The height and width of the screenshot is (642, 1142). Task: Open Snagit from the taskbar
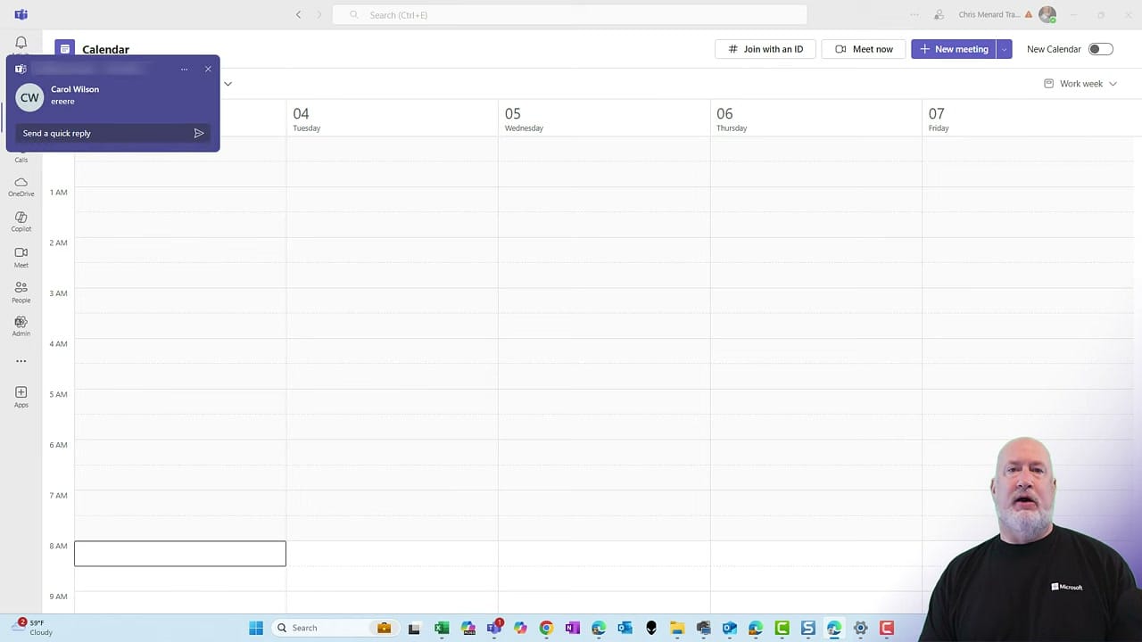pos(808,628)
